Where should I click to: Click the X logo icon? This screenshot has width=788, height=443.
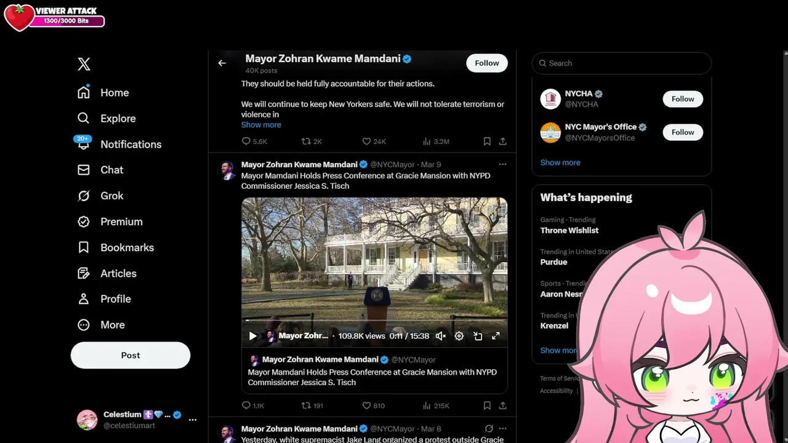pyautogui.click(x=84, y=64)
